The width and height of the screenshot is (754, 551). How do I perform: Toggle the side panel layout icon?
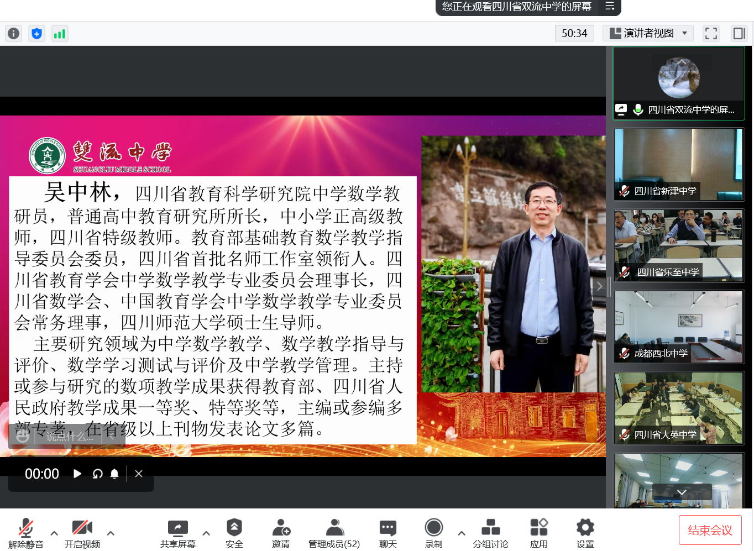739,34
